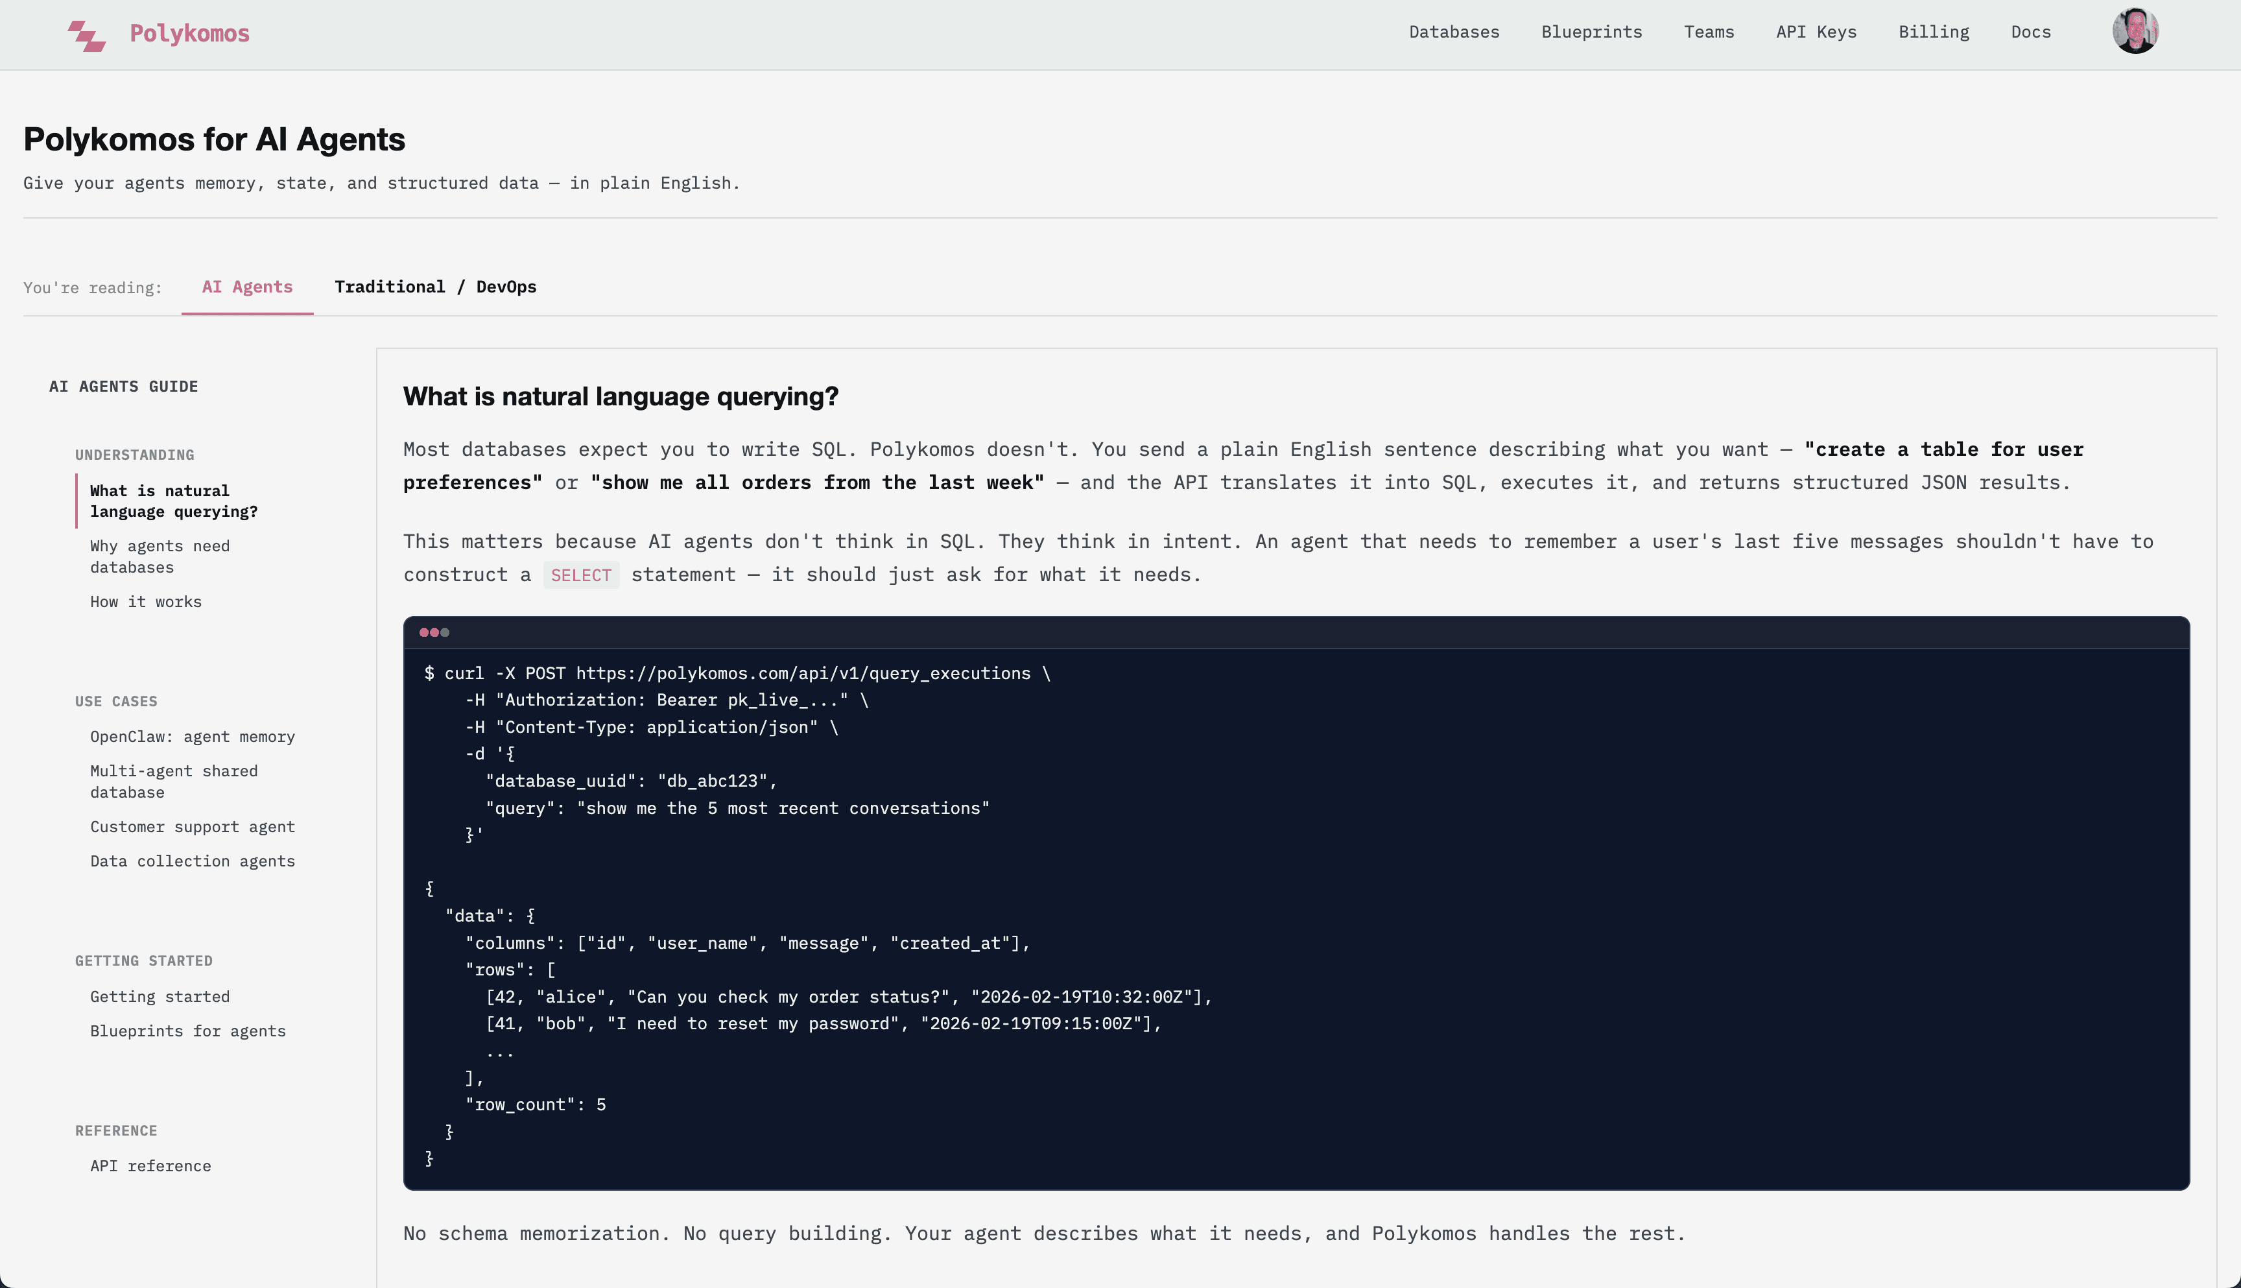The width and height of the screenshot is (2241, 1288).
Task: Open 'Customer support agent' page
Action: pos(193,827)
